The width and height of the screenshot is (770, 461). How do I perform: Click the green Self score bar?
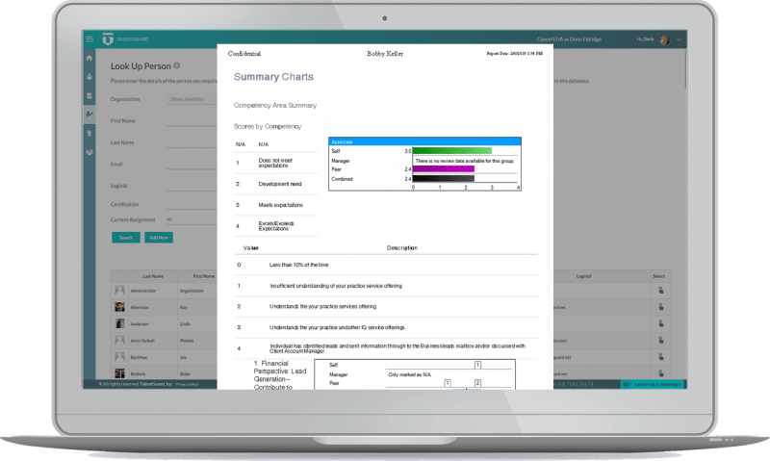click(x=452, y=151)
